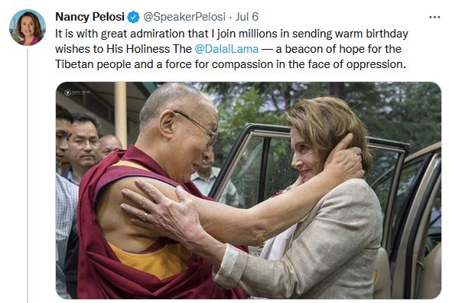Open the three-dot more options menu
Image resolution: width=449 pixels, height=303 pixels.
(434, 18)
